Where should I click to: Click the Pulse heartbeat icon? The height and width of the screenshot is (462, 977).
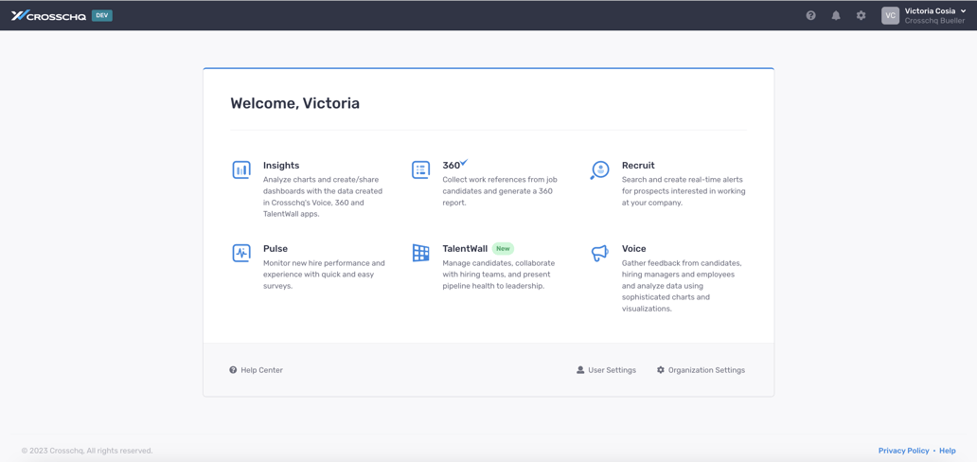pyautogui.click(x=241, y=253)
